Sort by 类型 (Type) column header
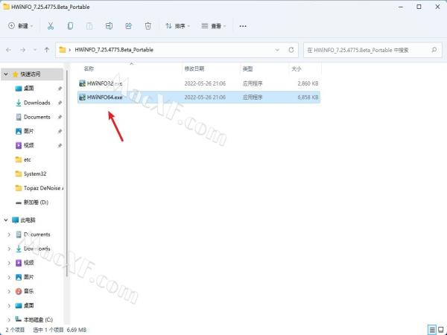The width and height of the screenshot is (447, 335). click(x=248, y=68)
